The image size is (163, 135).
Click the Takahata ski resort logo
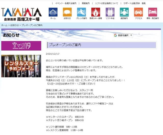(21, 14)
